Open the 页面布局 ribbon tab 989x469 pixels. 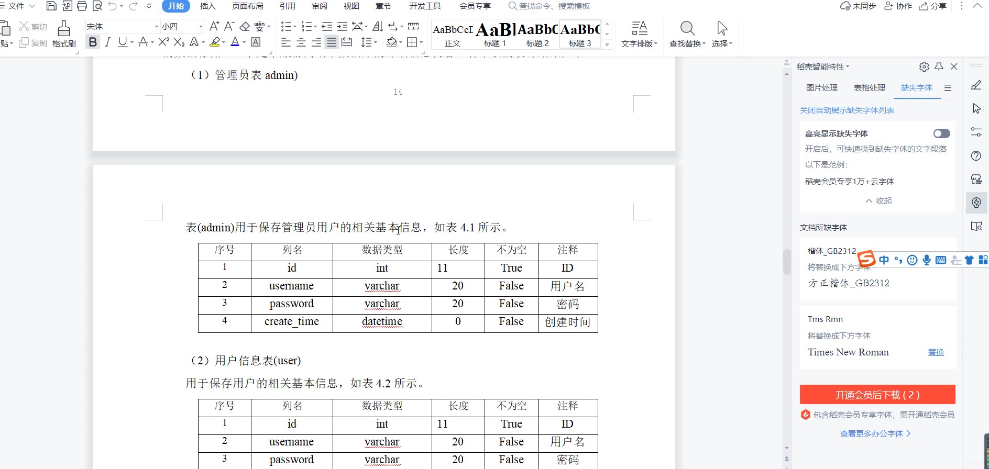pyautogui.click(x=247, y=6)
